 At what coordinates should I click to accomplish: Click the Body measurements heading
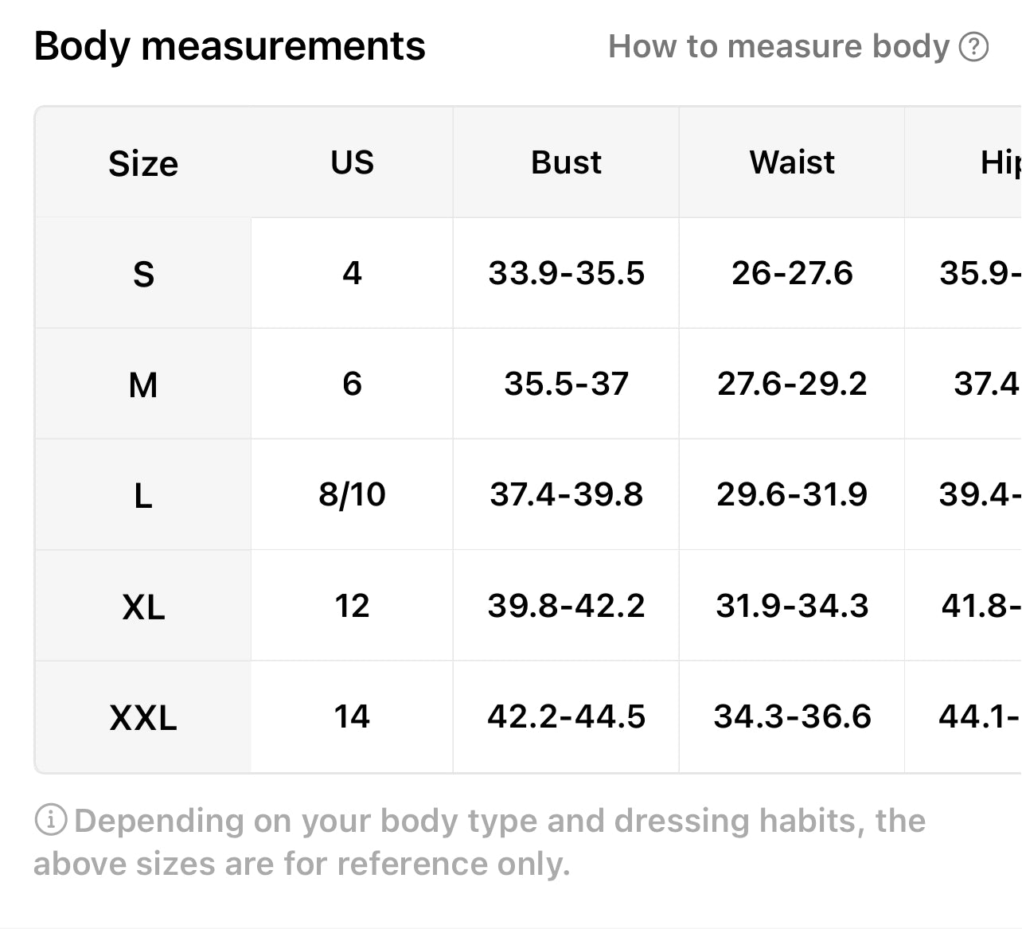[229, 46]
